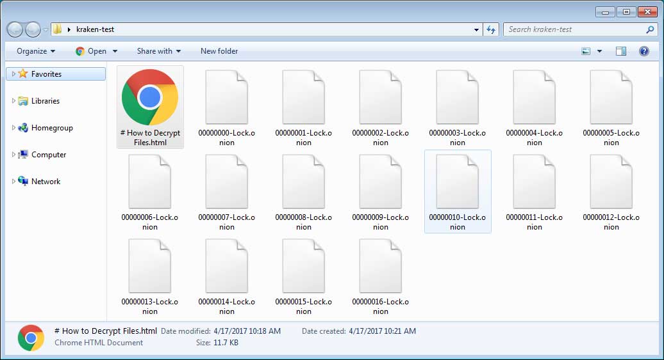Click the change view icon in toolbar
This screenshot has width=664, height=360.
(x=586, y=51)
